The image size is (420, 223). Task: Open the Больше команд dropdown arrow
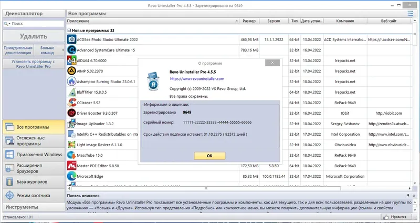(63, 50)
